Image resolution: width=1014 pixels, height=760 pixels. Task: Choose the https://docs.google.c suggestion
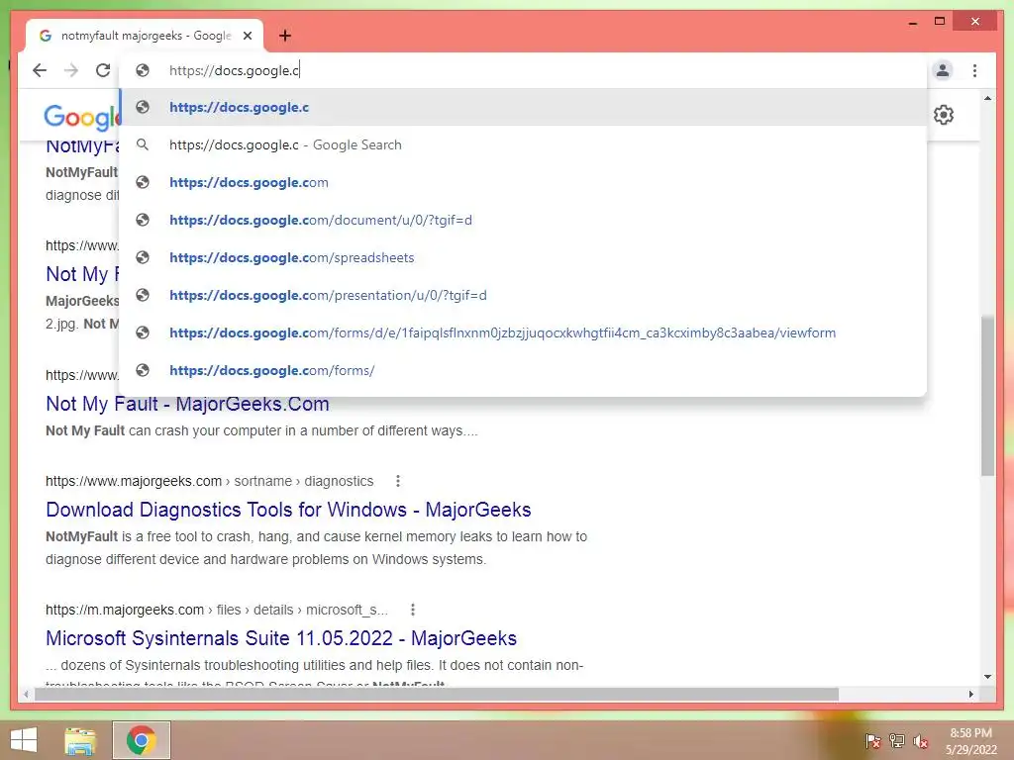pyautogui.click(x=523, y=107)
